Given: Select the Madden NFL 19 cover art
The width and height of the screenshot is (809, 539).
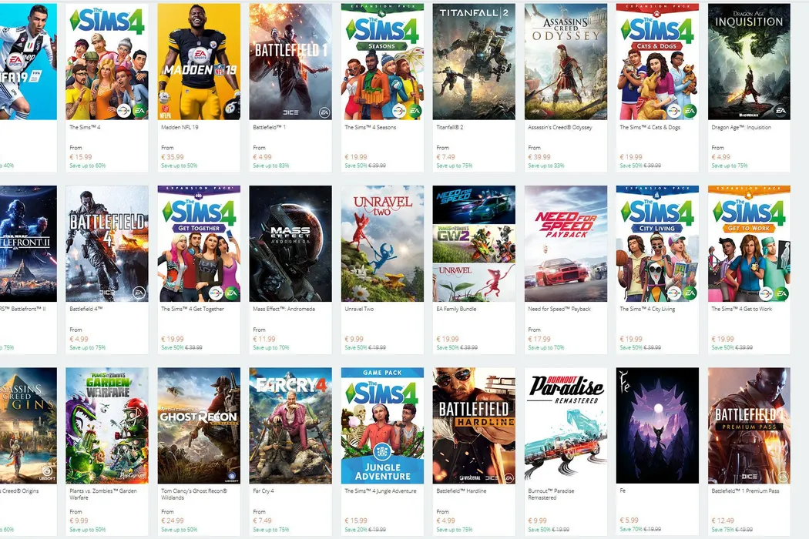Looking at the screenshot, I should [x=199, y=62].
